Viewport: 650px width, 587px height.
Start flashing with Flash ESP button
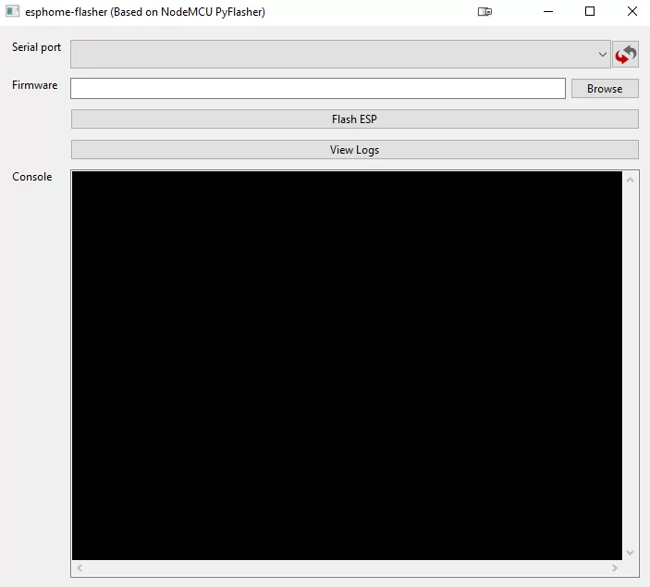pos(354,119)
